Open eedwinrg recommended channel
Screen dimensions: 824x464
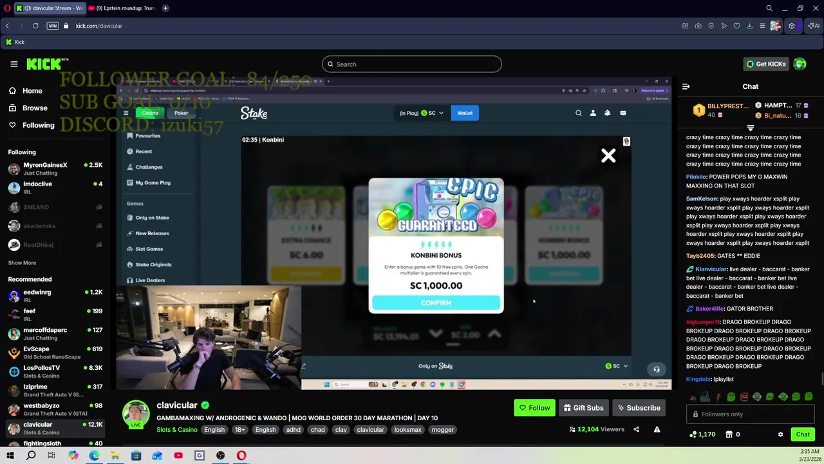(55, 296)
